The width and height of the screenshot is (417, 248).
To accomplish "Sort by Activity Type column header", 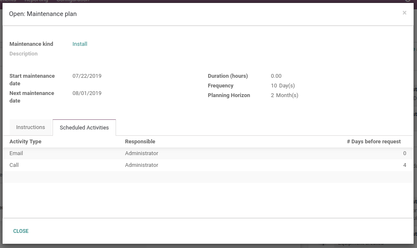I will pyautogui.click(x=26, y=141).
